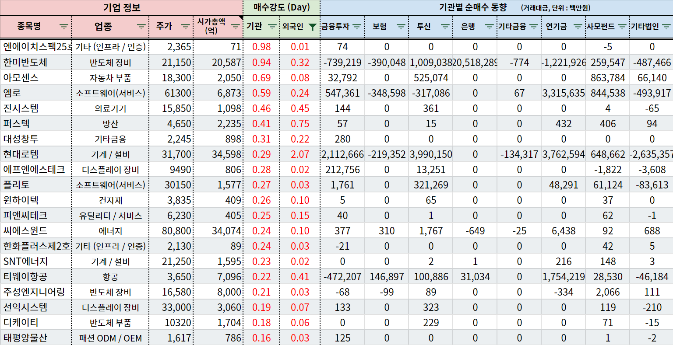The image size is (673, 345).
Task: Click the 한미반도체 stock name cell
Action: (36, 62)
